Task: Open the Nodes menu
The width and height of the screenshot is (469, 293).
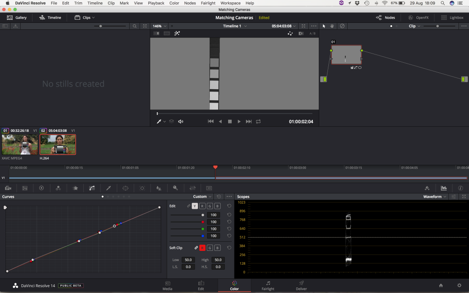Action: pyautogui.click(x=190, y=3)
